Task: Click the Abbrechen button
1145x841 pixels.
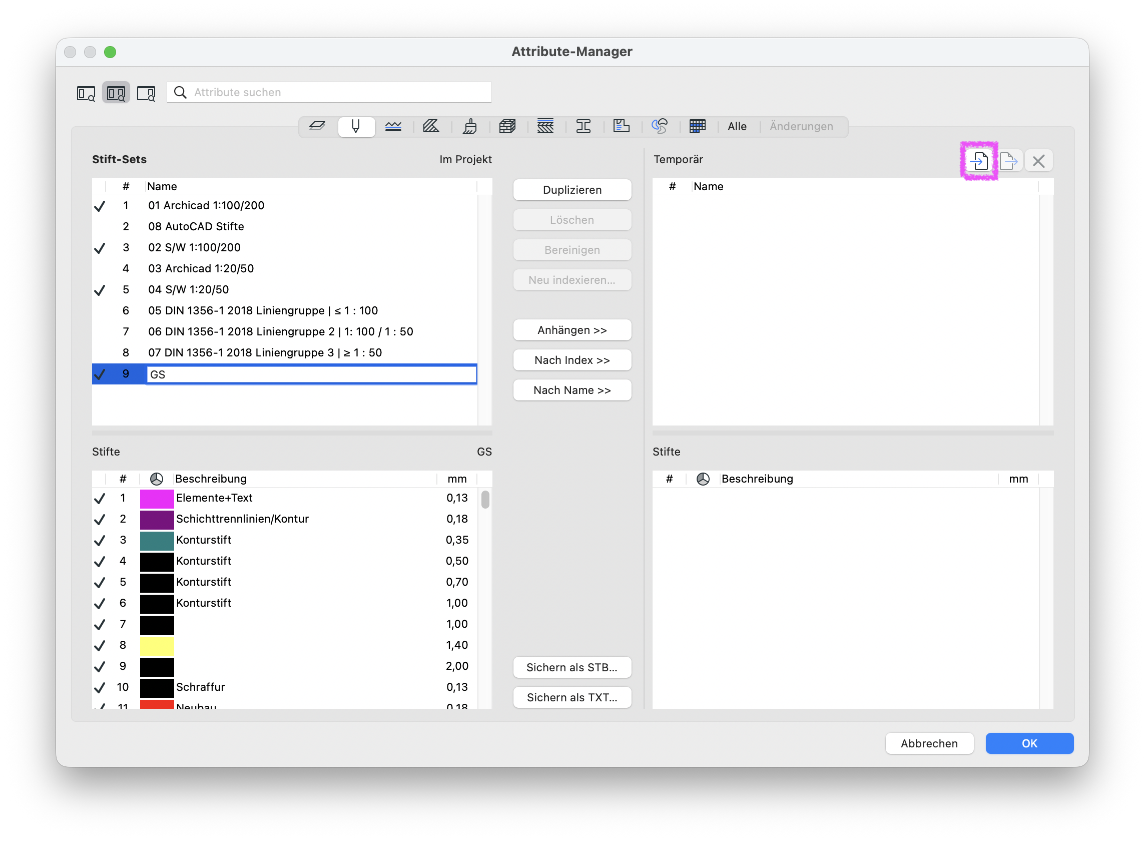Action: pos(929,743)
